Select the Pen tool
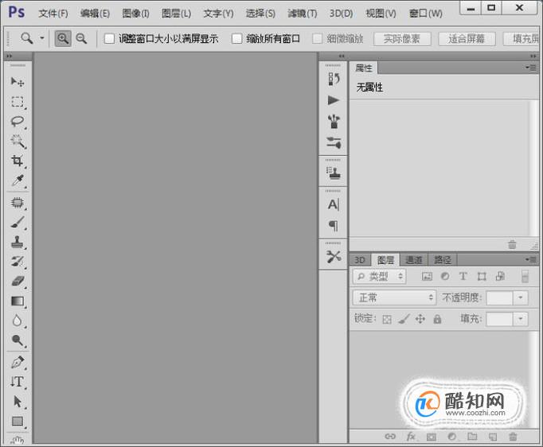The image size is (543, 447). coord(18,363)
